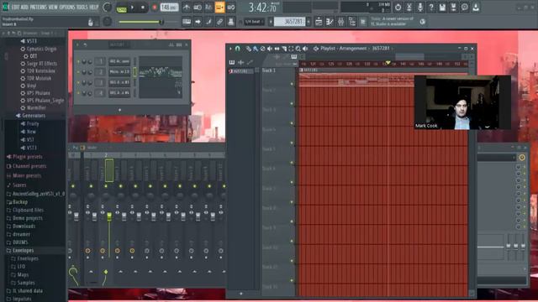Select the playlist delete tool
The image size is (538, 302).
pos(262,49)
